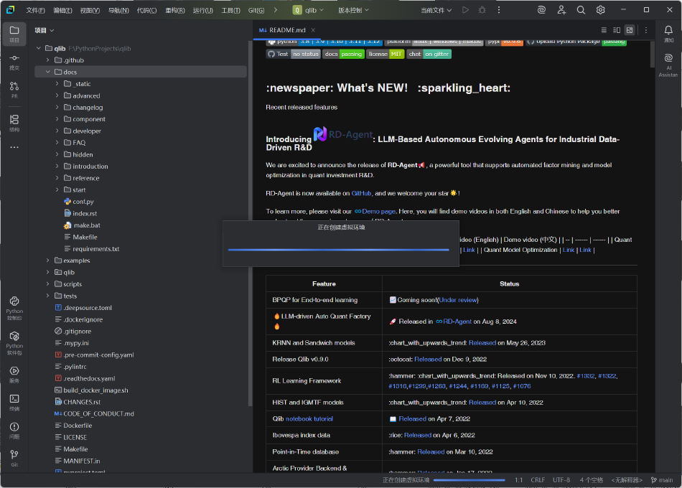
Task: Open the Under review link
Action: point(457,300)
